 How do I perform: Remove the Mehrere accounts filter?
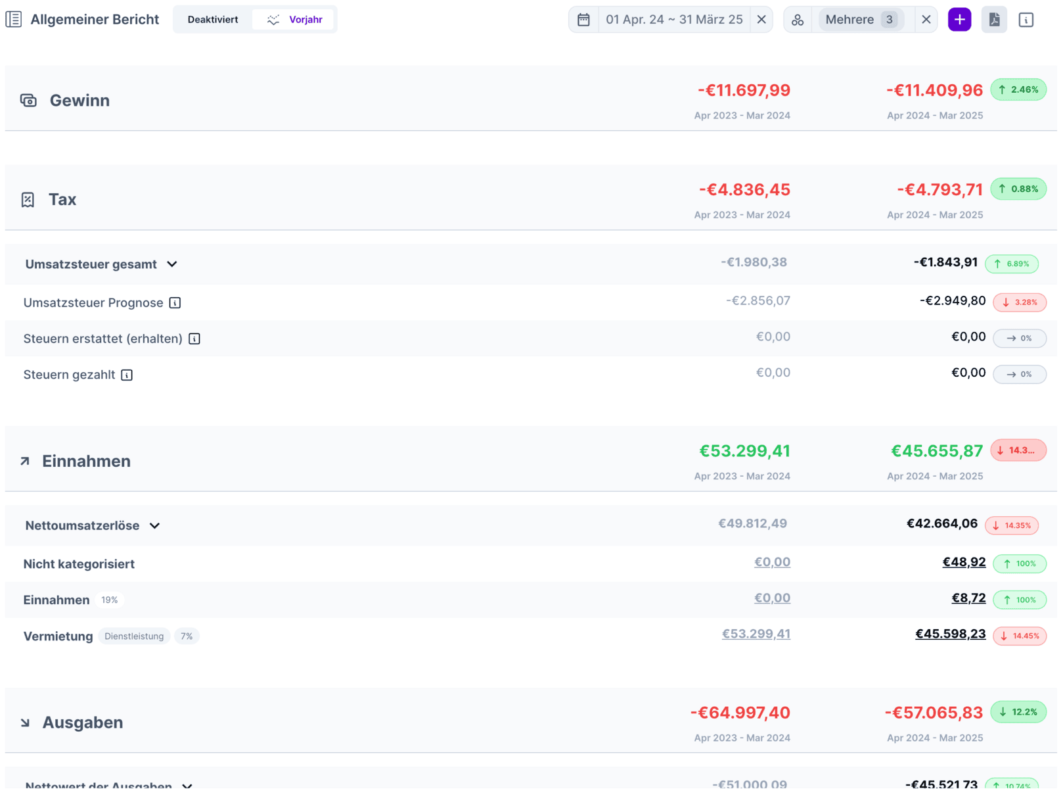tap(926, 20)
